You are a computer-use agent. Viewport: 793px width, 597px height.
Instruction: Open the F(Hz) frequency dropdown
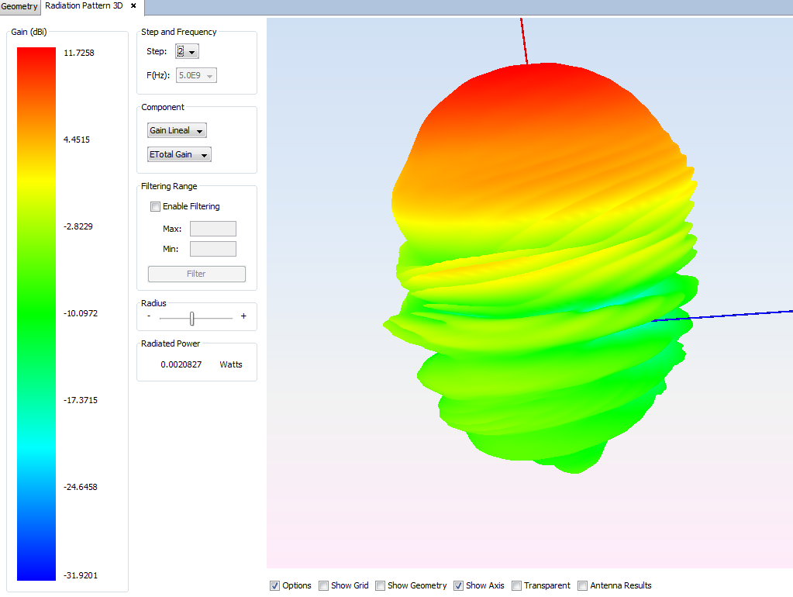[x=197, y=76]
